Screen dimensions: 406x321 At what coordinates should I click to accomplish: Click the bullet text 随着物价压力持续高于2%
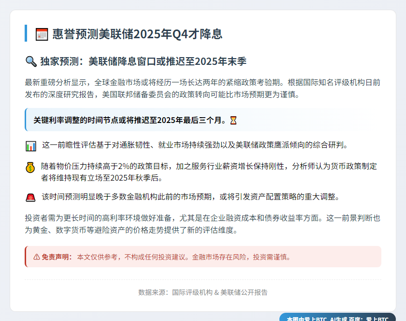click(209, 172)
